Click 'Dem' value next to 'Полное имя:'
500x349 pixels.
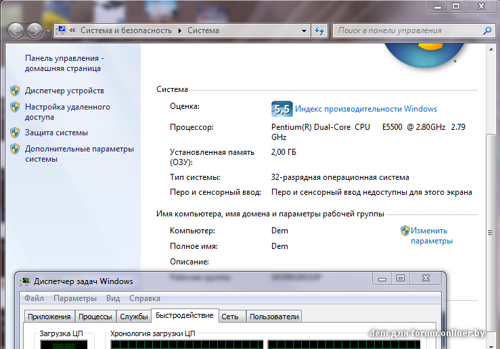pyautogui.click(x=279, y=246)
